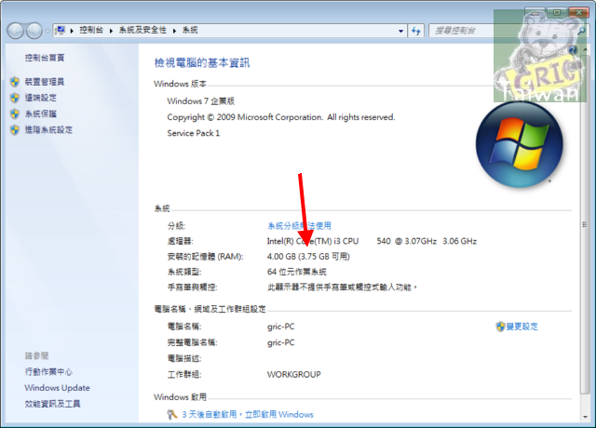The image size is (596, 428).
Task: Click the Forward navigation arrow button
Action: point(34,31)
